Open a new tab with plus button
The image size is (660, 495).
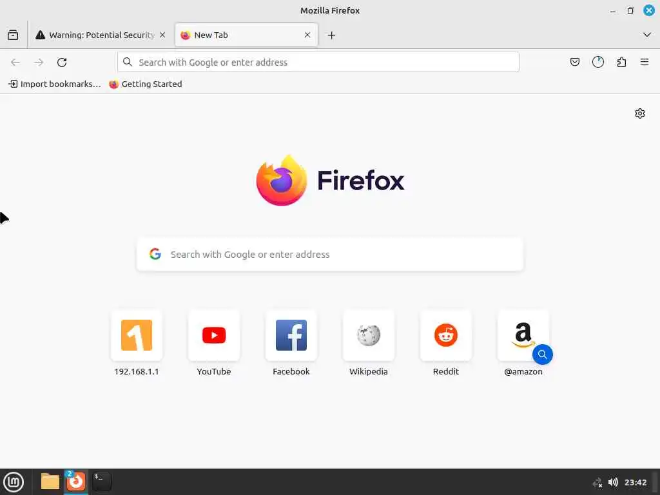pos(332,35)
